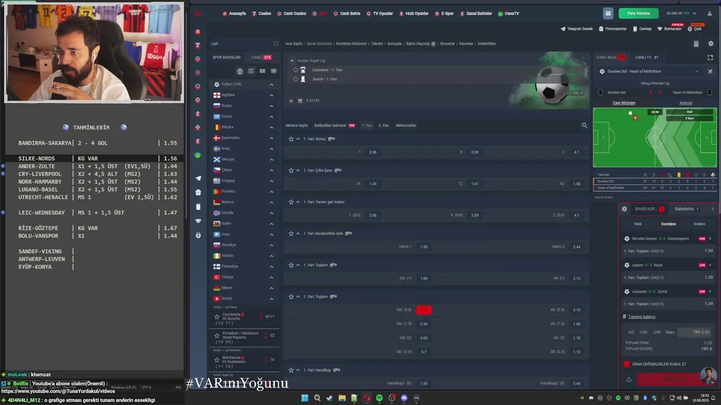Screen dimensions: 721x405
Task: Open CenApp link
Action: 642,29
